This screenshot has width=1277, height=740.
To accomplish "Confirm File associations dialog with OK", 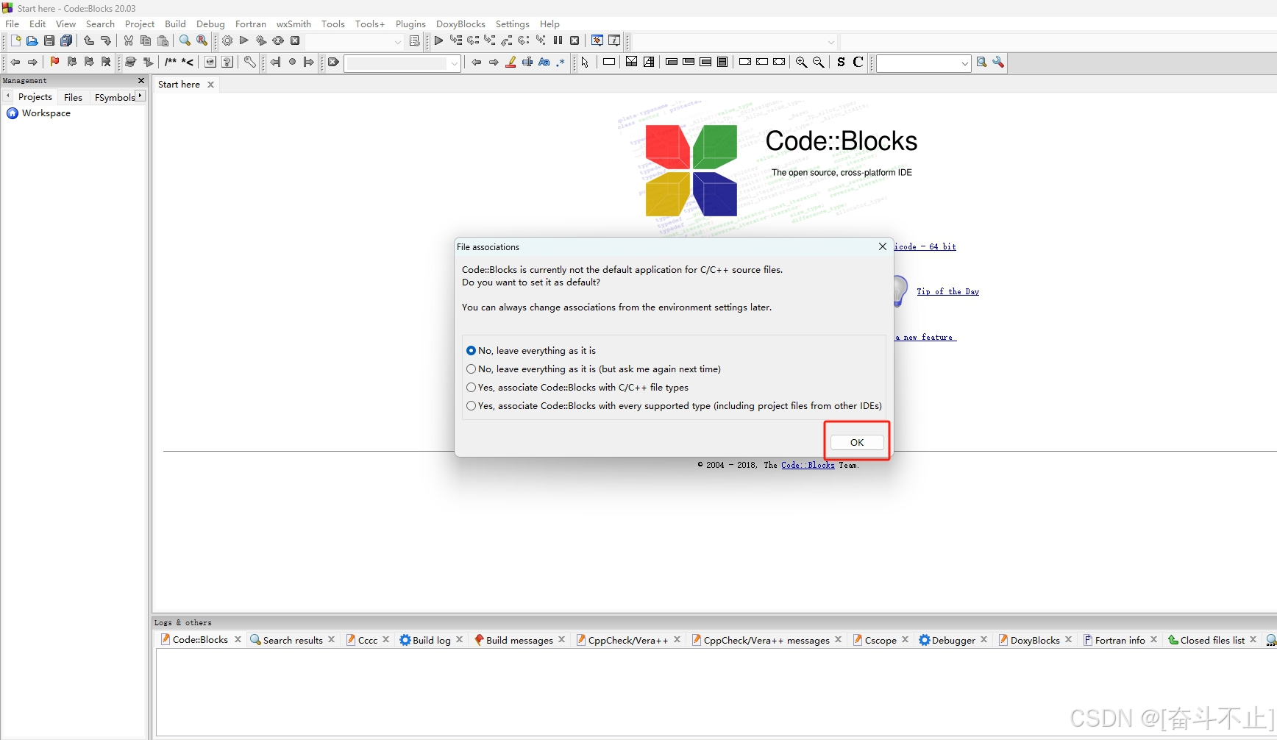I will click(857, 442).
